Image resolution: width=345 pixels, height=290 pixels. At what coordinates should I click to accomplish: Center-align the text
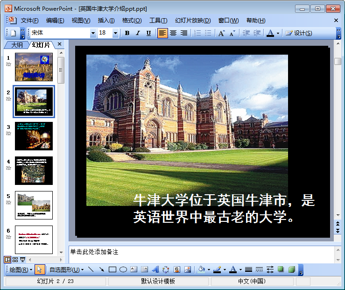(173, 33)
